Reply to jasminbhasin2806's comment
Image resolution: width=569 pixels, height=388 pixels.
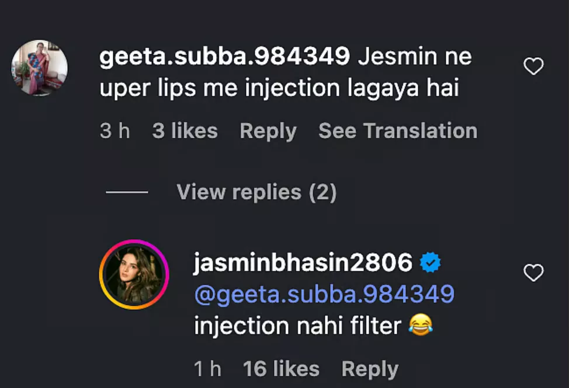point(370,369)
